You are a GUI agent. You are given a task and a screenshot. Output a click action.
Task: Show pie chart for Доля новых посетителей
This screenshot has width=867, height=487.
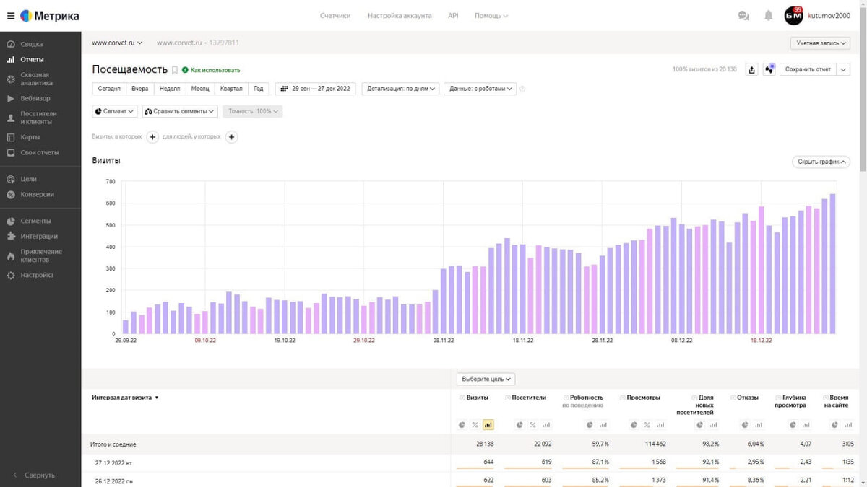(701, 425)
